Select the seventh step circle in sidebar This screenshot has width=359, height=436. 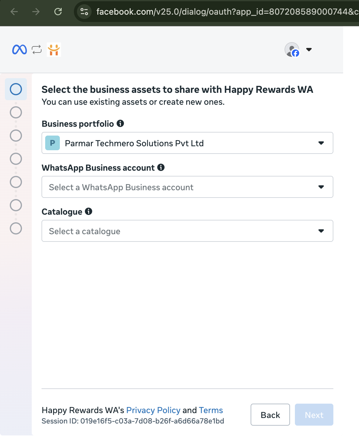coord(16,228)
